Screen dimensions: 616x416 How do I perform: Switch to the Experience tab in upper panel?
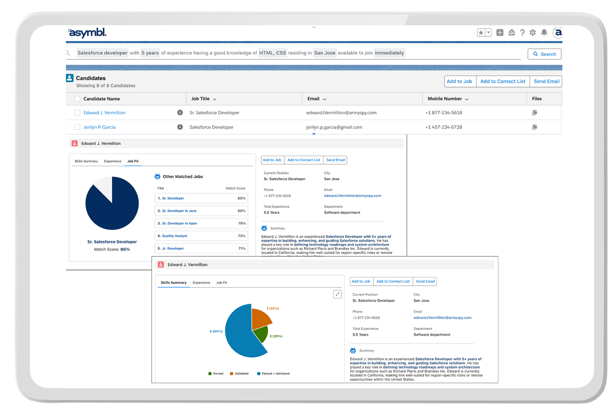pyautogui.click(x=112, y=161)
